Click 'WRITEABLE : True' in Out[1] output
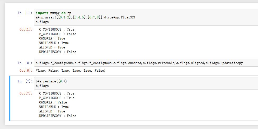258x129 pixels. coord(54,43)
